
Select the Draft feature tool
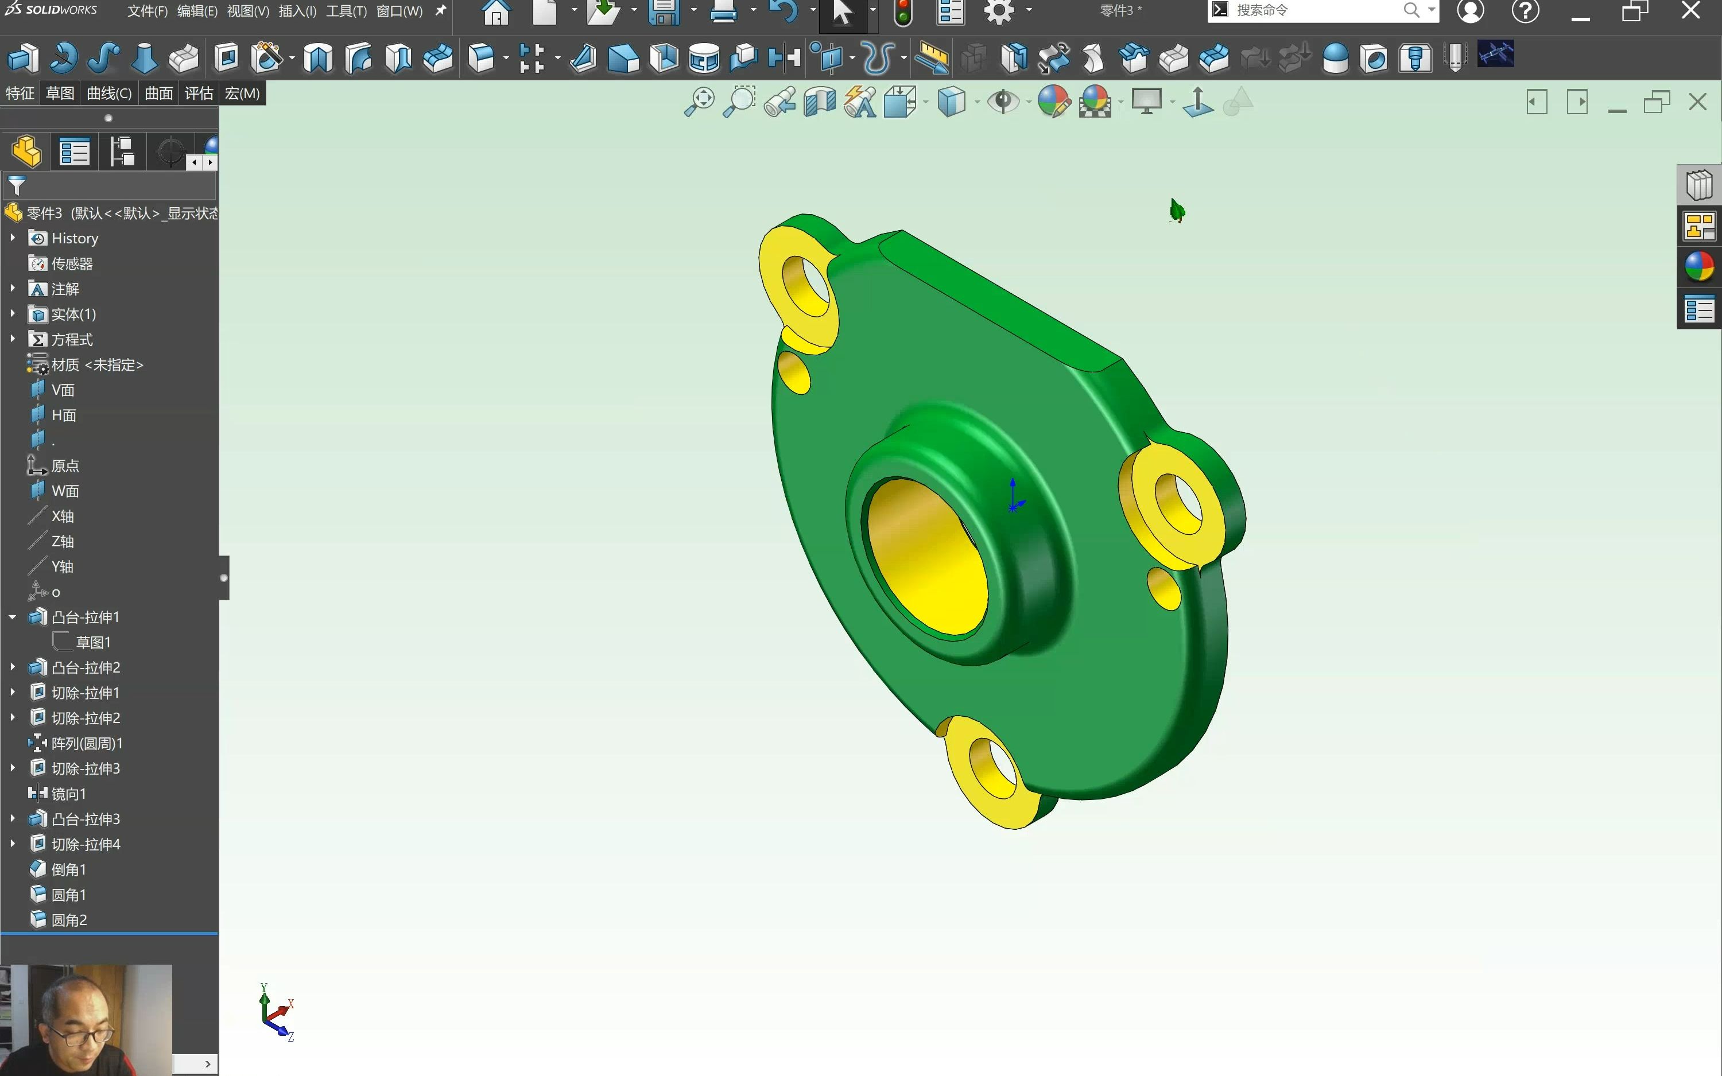tap(623, 59)
